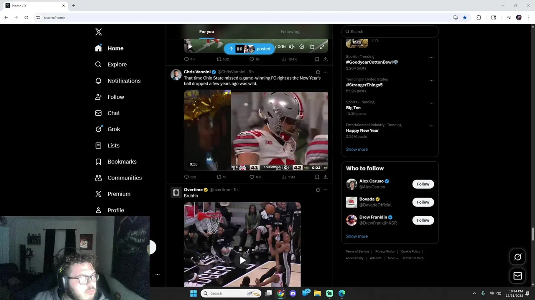Open Notifications from the sidebar
Screen dimensions: 535x300
coord(118,81)
